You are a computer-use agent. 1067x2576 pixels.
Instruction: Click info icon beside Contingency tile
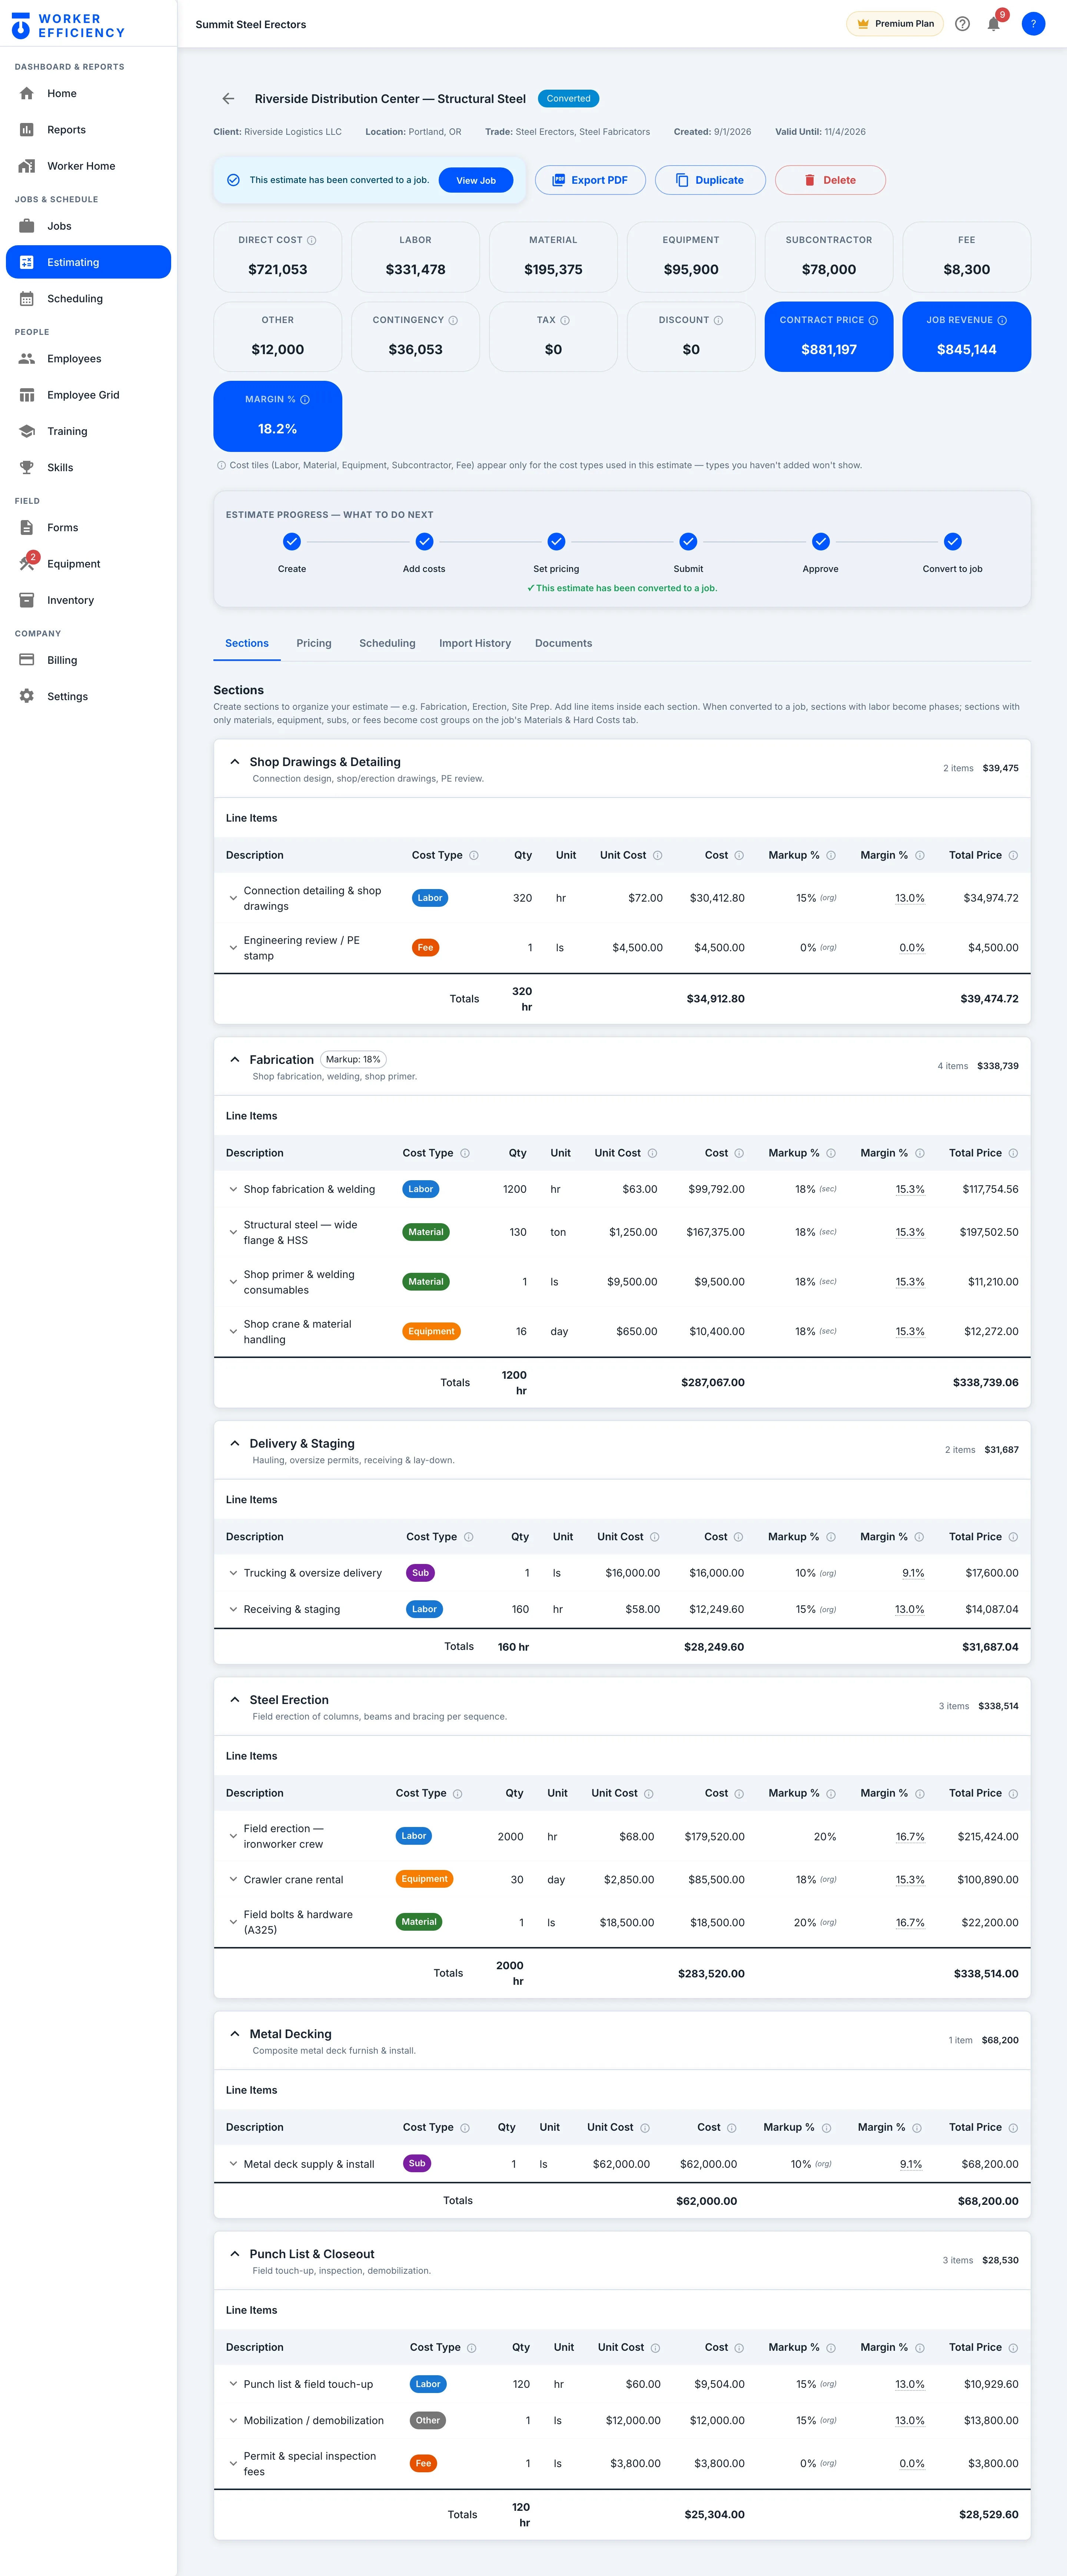point(453,320)
